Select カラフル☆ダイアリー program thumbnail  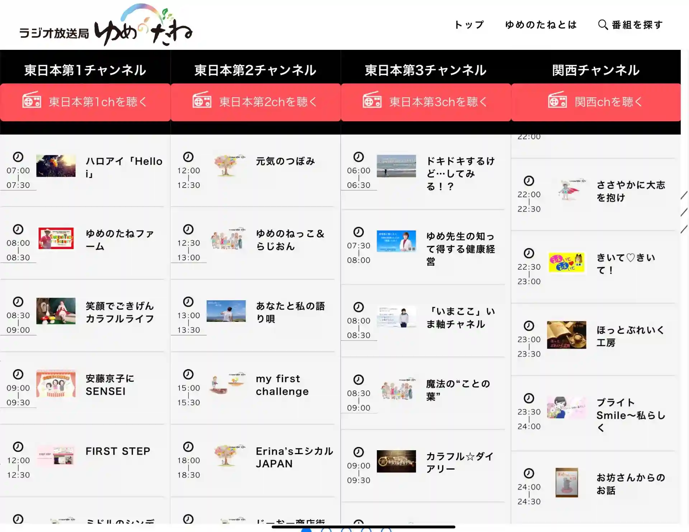(x=396, y=461)
